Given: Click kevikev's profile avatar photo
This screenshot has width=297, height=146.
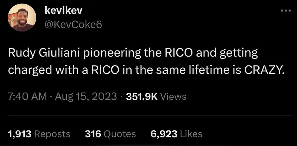Looking at the screenshot, I should pyautogui.click(x=21, y=18).
